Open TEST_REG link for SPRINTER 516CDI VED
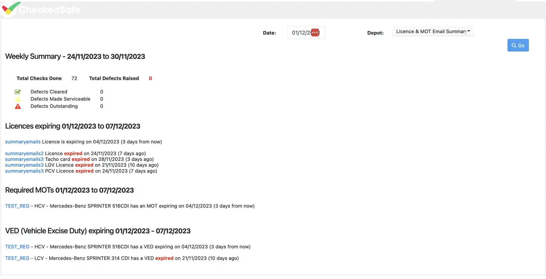 17,247
